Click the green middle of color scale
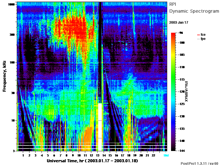Viewport: 220px width, 165px height. [173, 79]
